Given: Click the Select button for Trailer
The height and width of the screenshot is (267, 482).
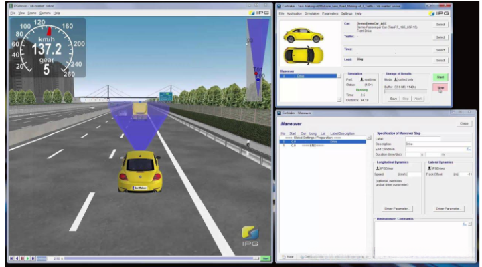Looking at the screenshot, I should tap(440, 37).
